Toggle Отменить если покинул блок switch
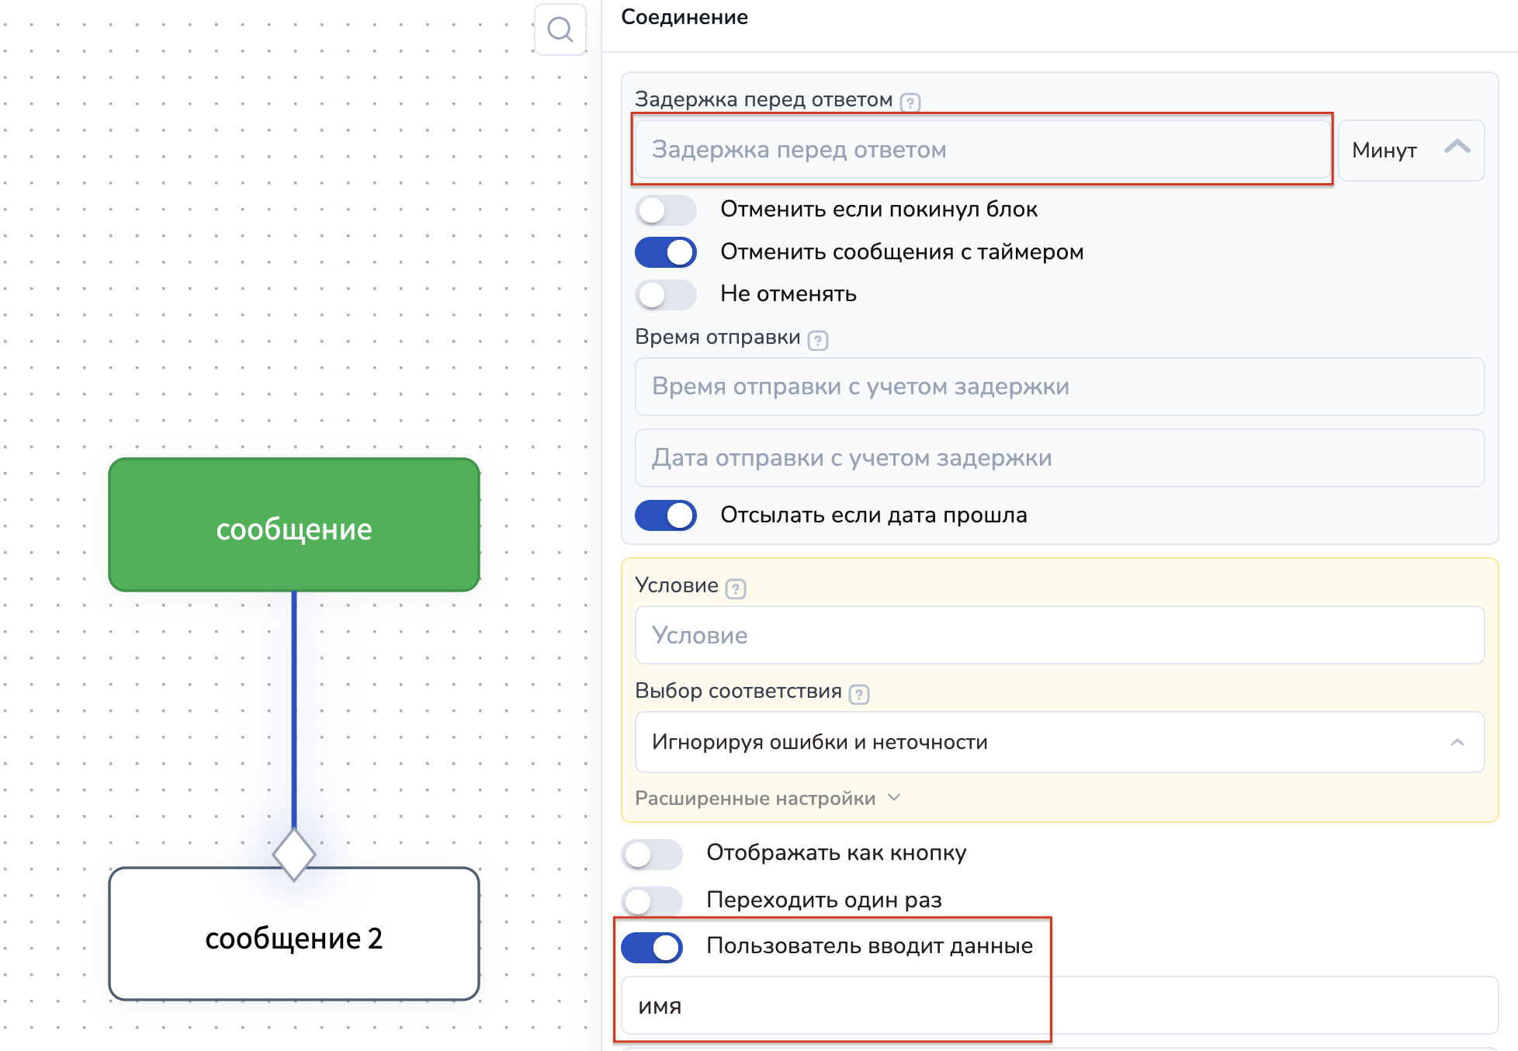Viewport: 1518px width, 1051px height. tap(665, 210)
